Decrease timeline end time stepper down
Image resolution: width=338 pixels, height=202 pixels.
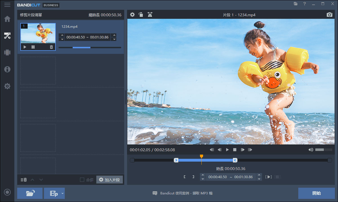point(259,179)
